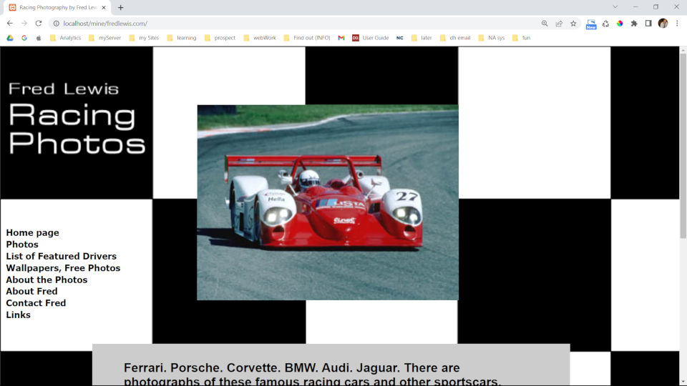This screenshot has height=386, width=687.
Task: Bookmark this page with the star icon
Action: 573,24
